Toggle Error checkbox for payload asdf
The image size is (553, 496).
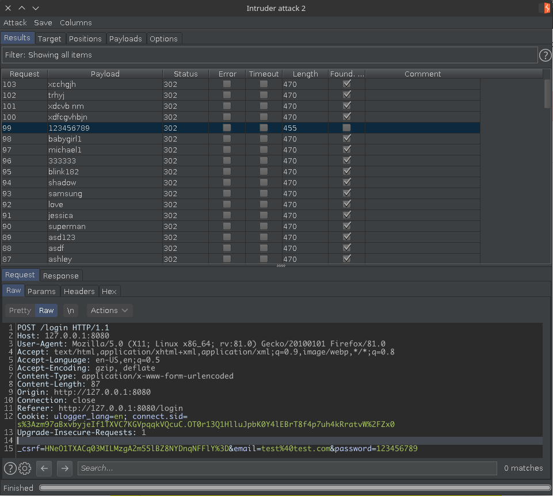(227, 248)
